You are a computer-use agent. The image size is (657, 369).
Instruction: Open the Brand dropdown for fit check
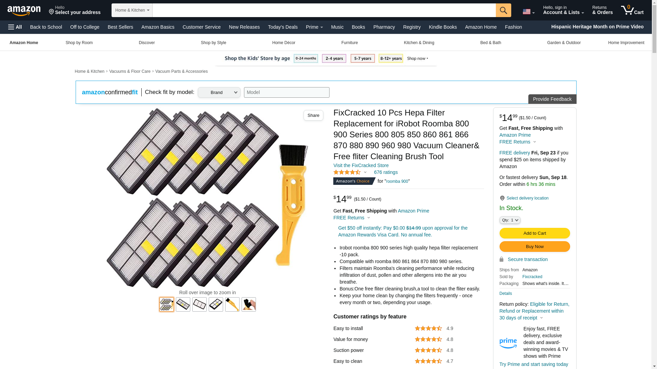click(x=219, y=92)
